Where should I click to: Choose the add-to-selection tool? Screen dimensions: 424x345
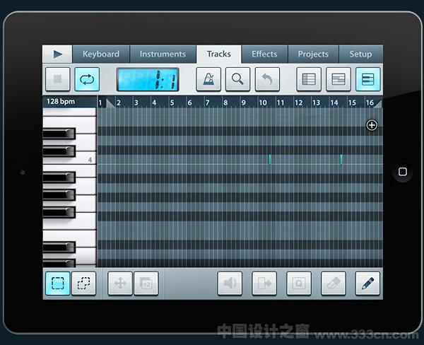pyautogui.click(x=83, y=283)
